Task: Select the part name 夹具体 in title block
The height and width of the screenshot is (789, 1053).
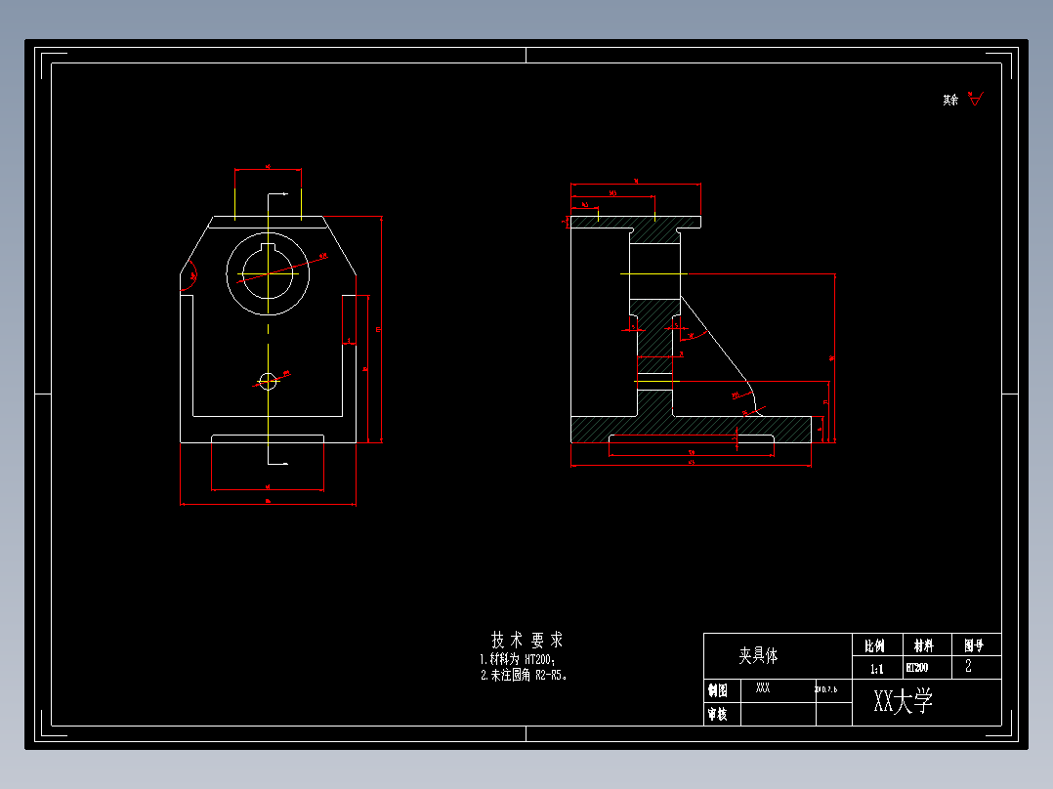Action: (x=758, y=655)
